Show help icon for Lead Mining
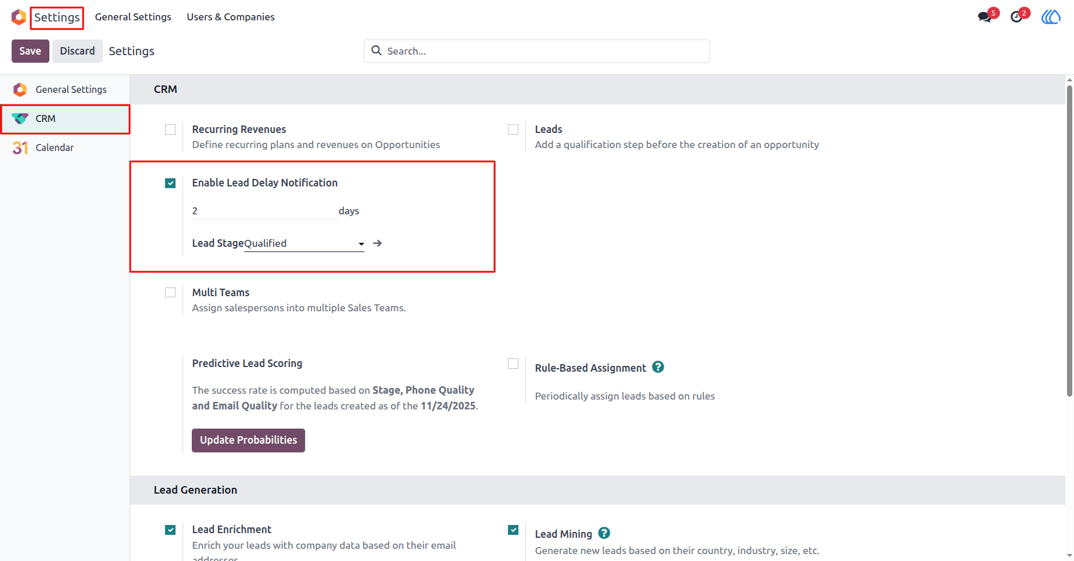Viewport: 1074px width, 561px height. pyautogui.click(x=604, y=533)
